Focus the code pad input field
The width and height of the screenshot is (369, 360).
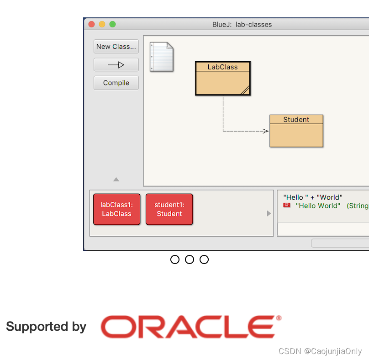tap(323, 229)
